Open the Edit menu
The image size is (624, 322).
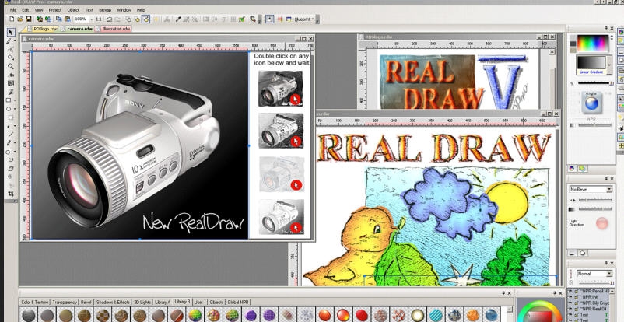[x=26, y=9]
